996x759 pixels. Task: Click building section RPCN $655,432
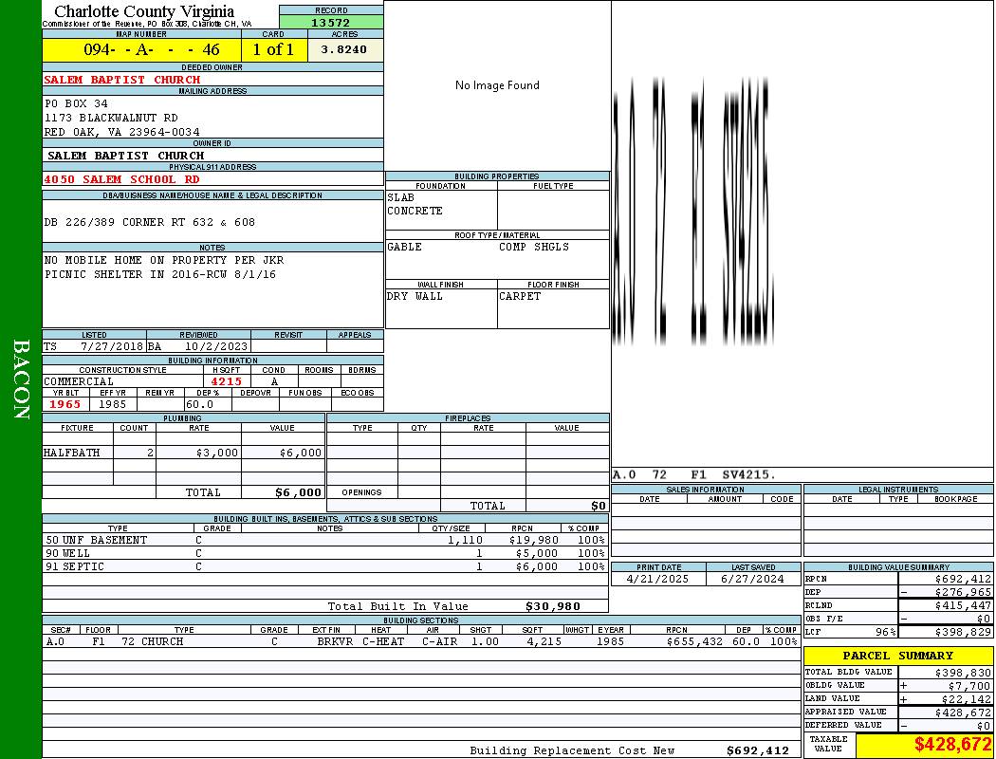pyautogui.click(x=694, y=642)
